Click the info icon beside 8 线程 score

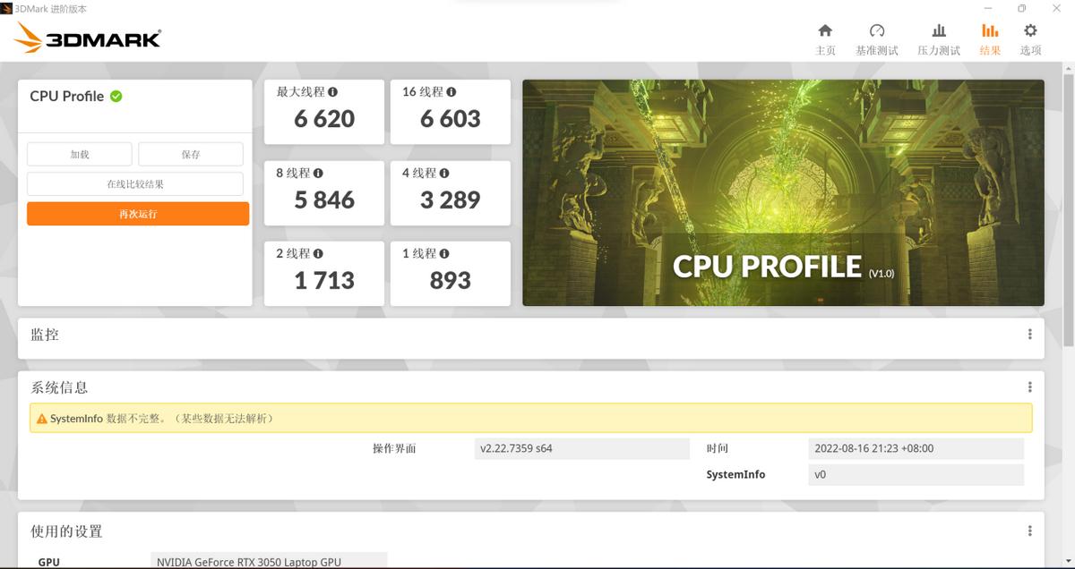[x=319, y=172]
